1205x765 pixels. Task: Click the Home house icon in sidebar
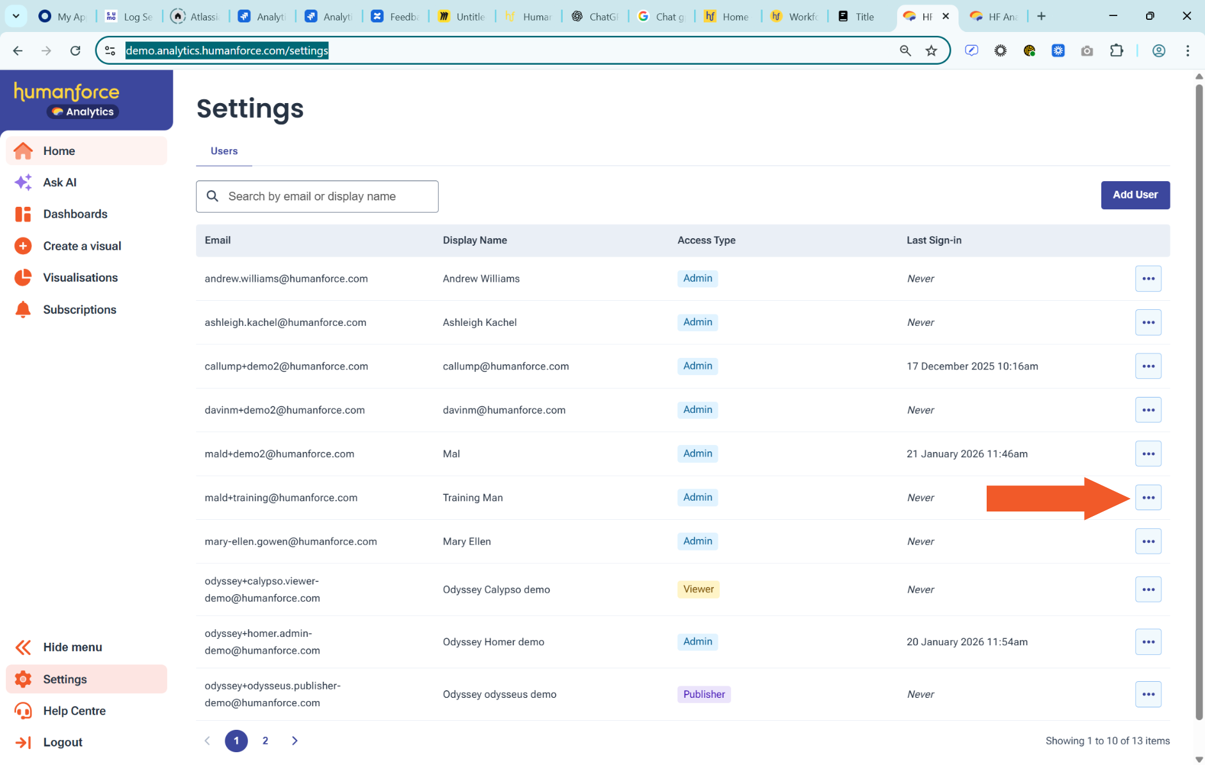coord(23,151)
